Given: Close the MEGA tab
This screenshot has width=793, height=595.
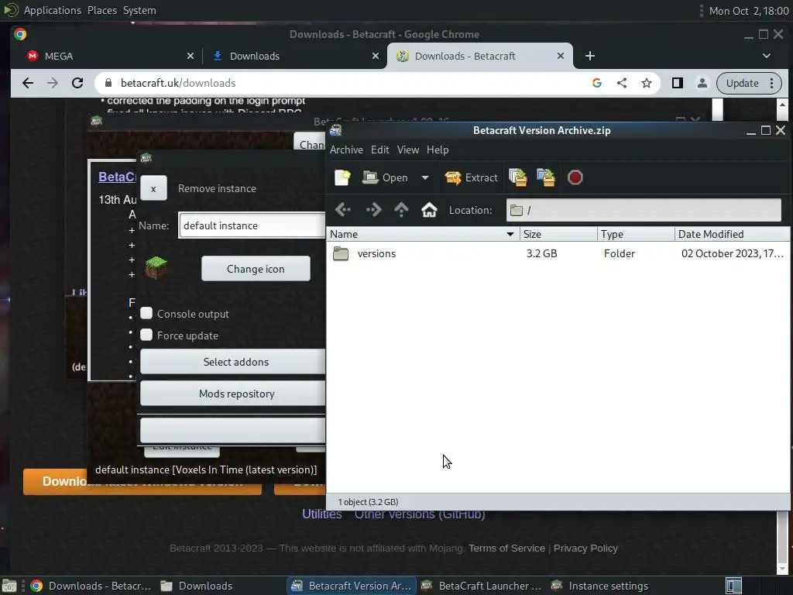Looking at the screenshot, I should tap(191, 56).
